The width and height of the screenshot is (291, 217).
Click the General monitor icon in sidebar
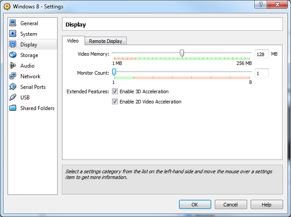[x=12, y=23]
